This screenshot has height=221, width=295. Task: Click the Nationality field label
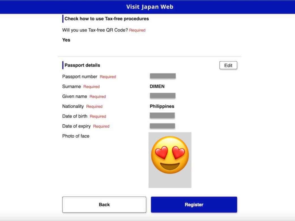pos(73,106)
